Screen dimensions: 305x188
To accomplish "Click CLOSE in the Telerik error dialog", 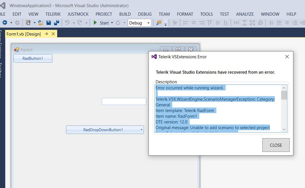I will tap(276, 145).
